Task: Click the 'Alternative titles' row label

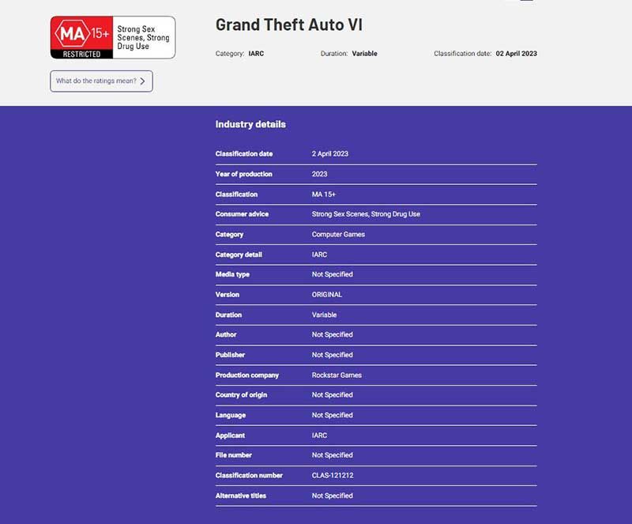Action: point(241,496)
